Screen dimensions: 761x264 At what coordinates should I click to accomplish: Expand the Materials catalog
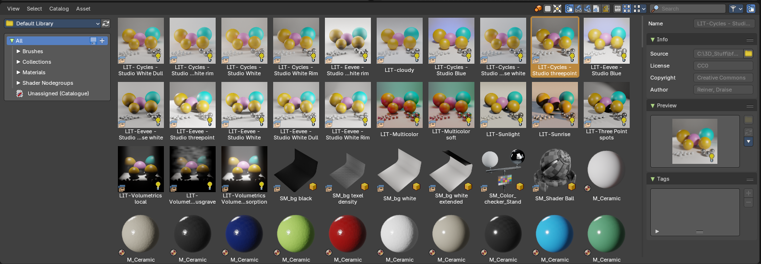pyautogui.click(x=19, y=72)
